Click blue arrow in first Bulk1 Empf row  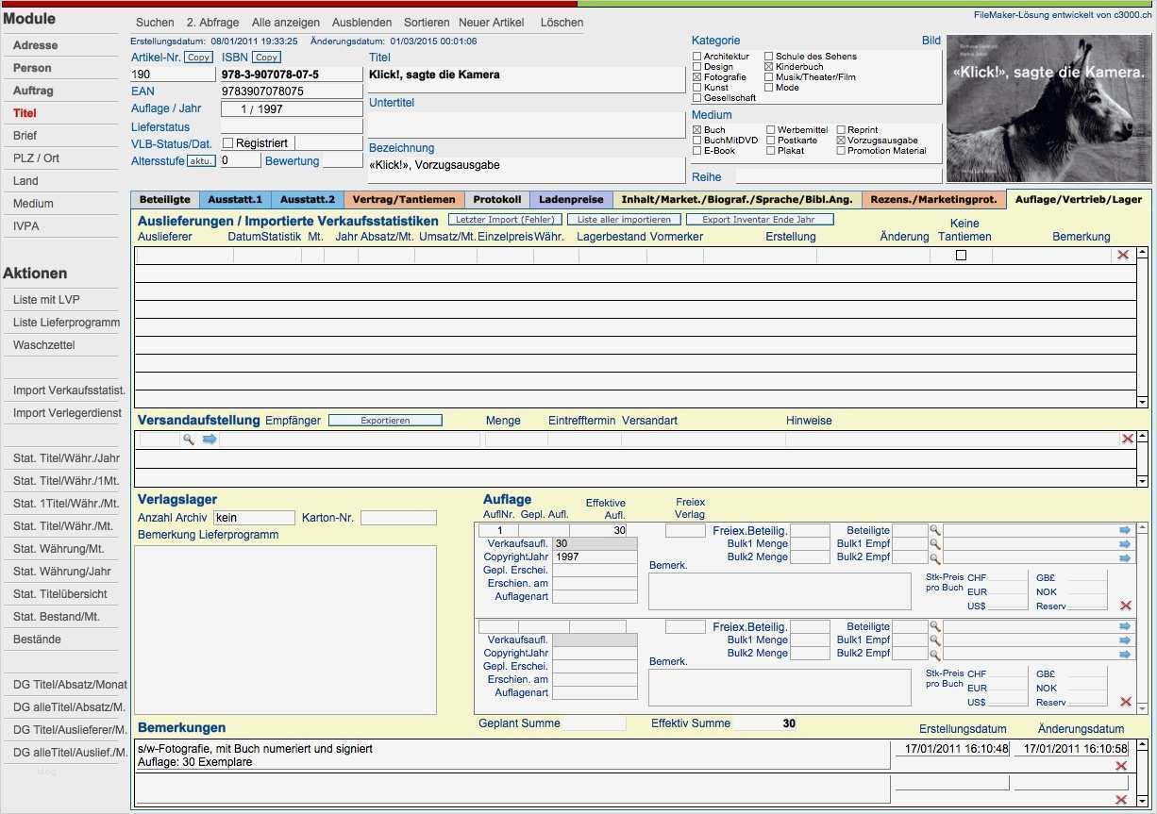[x=1124, y=544]
